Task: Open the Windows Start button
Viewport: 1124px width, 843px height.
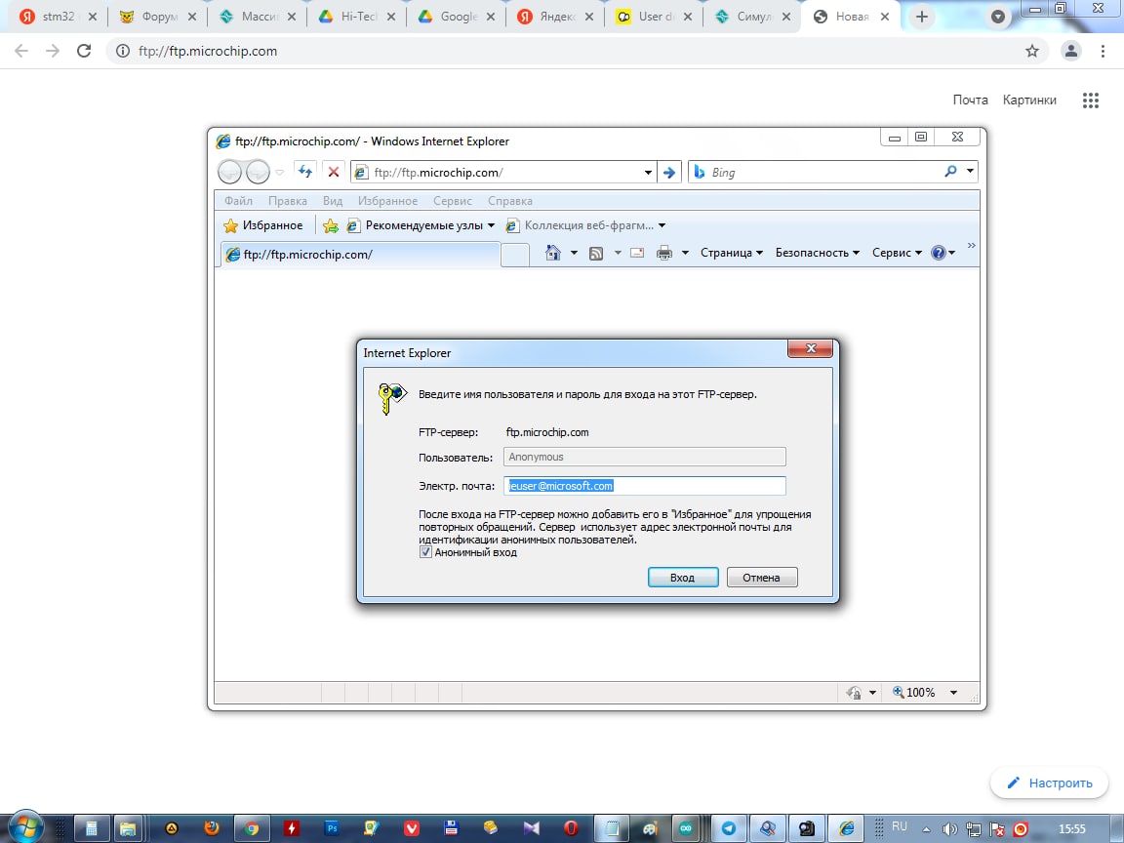Action: click(x=25, y=828)
